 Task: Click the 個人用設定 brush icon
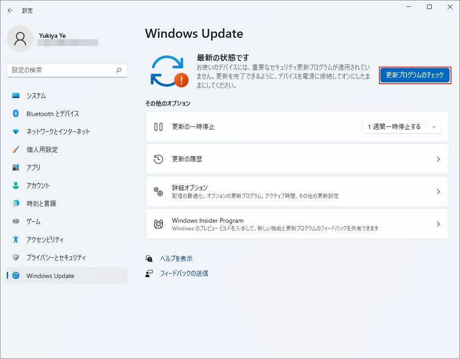coord(17,150)
